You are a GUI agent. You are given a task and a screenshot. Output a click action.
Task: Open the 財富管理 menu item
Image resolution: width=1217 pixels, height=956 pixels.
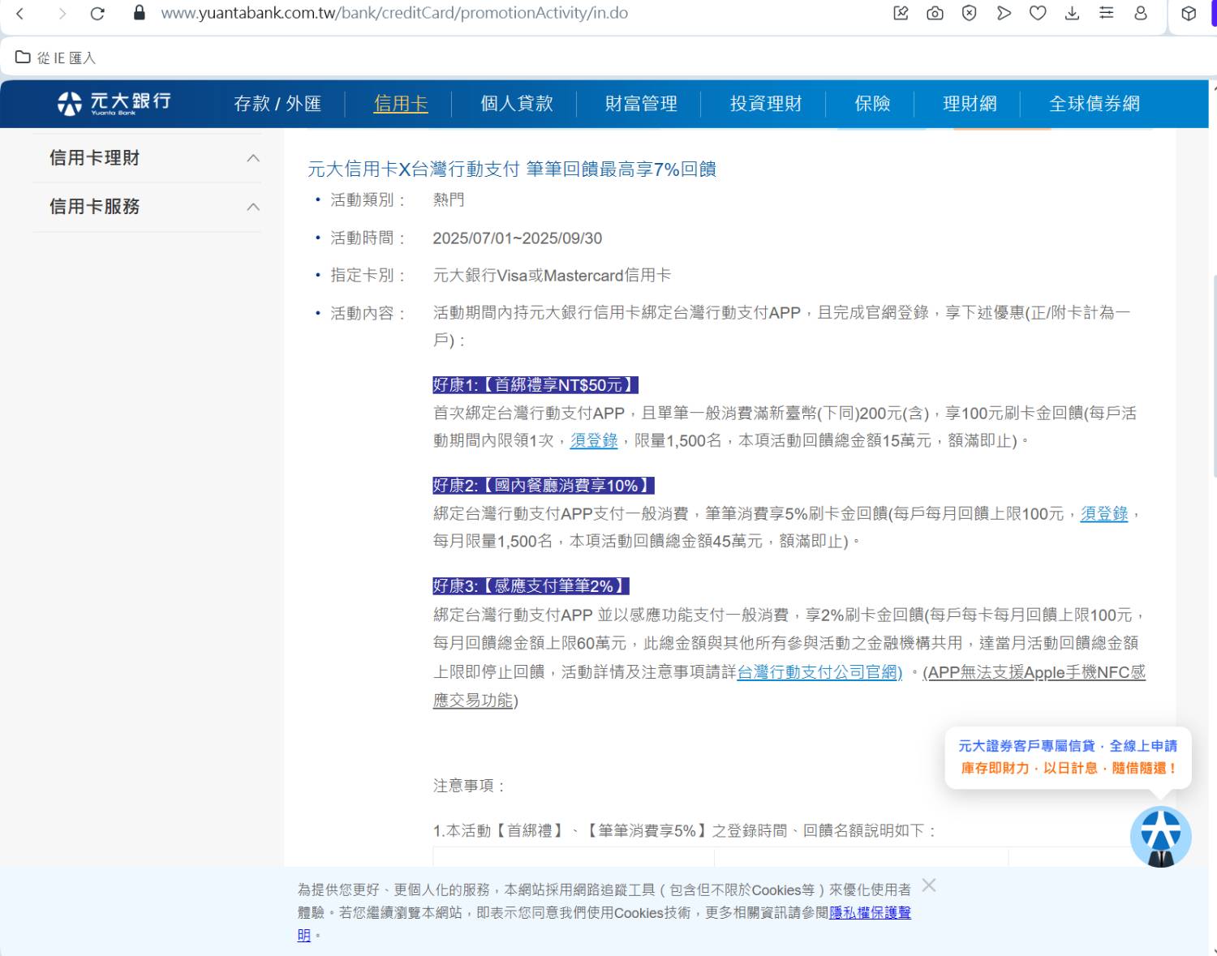pyautogui.click(x=641, y=104)
